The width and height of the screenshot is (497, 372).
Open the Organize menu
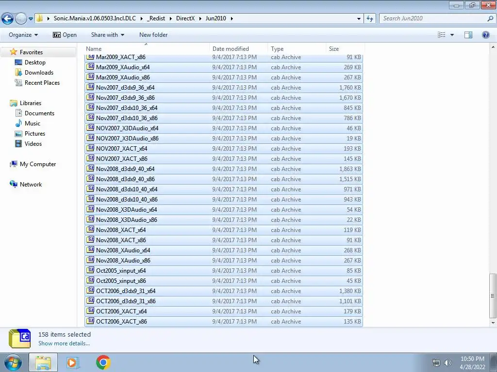[23, 35]
